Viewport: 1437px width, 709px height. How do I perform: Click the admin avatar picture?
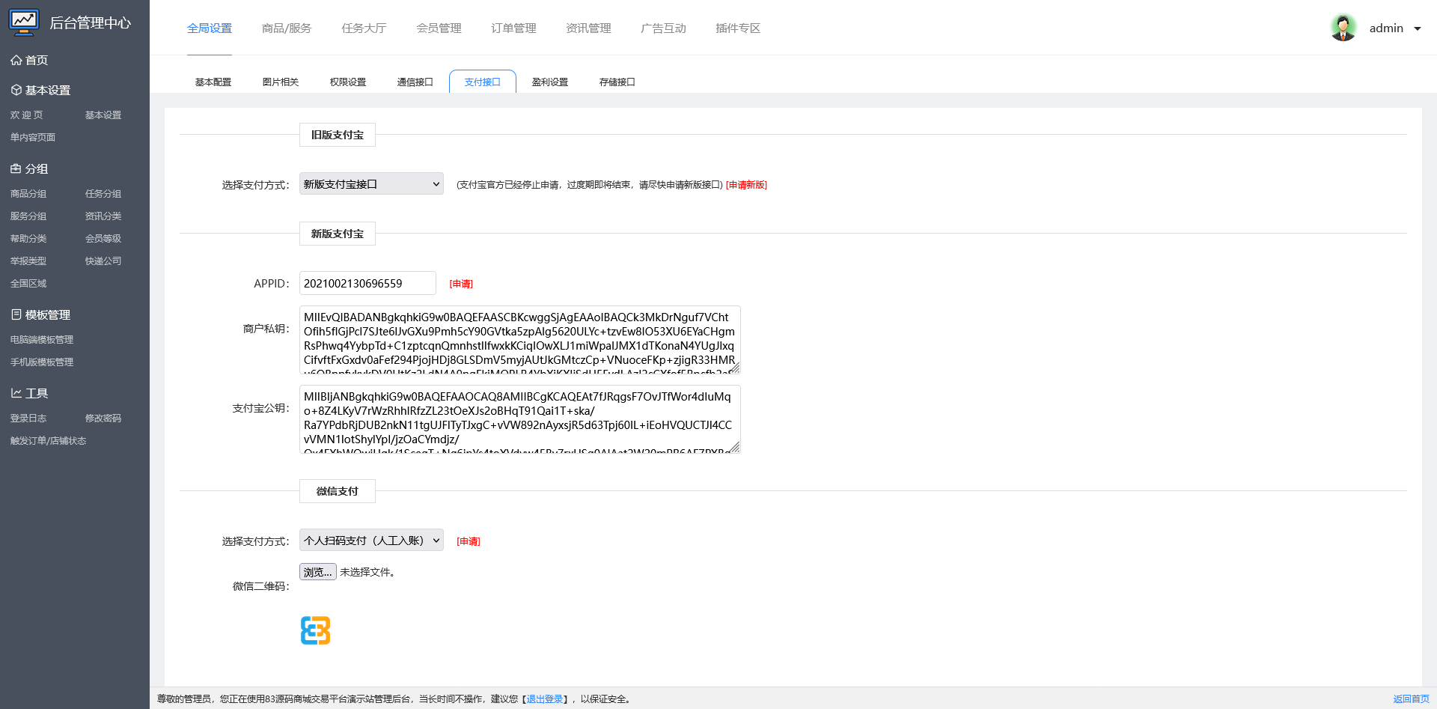pyautogui.click(x=1343, y=28)
